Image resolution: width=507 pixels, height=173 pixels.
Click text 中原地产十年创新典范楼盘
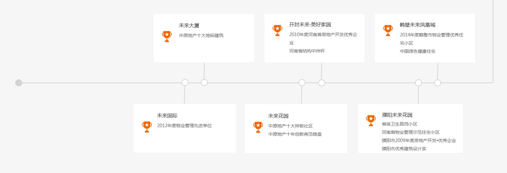295,134
